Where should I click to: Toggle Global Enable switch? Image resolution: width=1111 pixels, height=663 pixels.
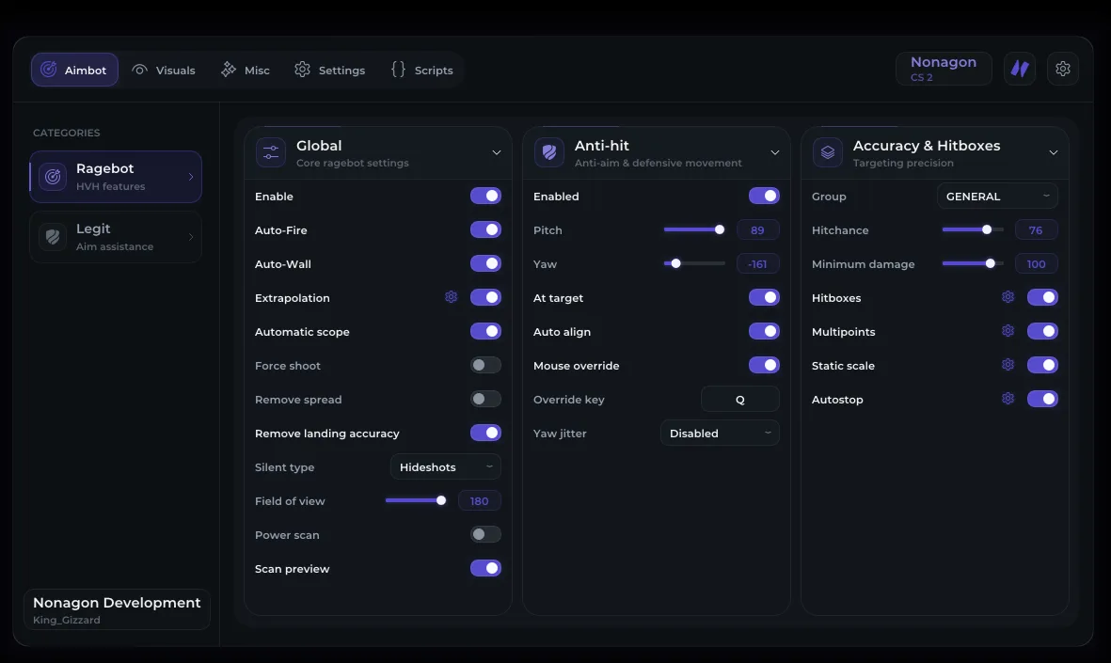[485, 196]
